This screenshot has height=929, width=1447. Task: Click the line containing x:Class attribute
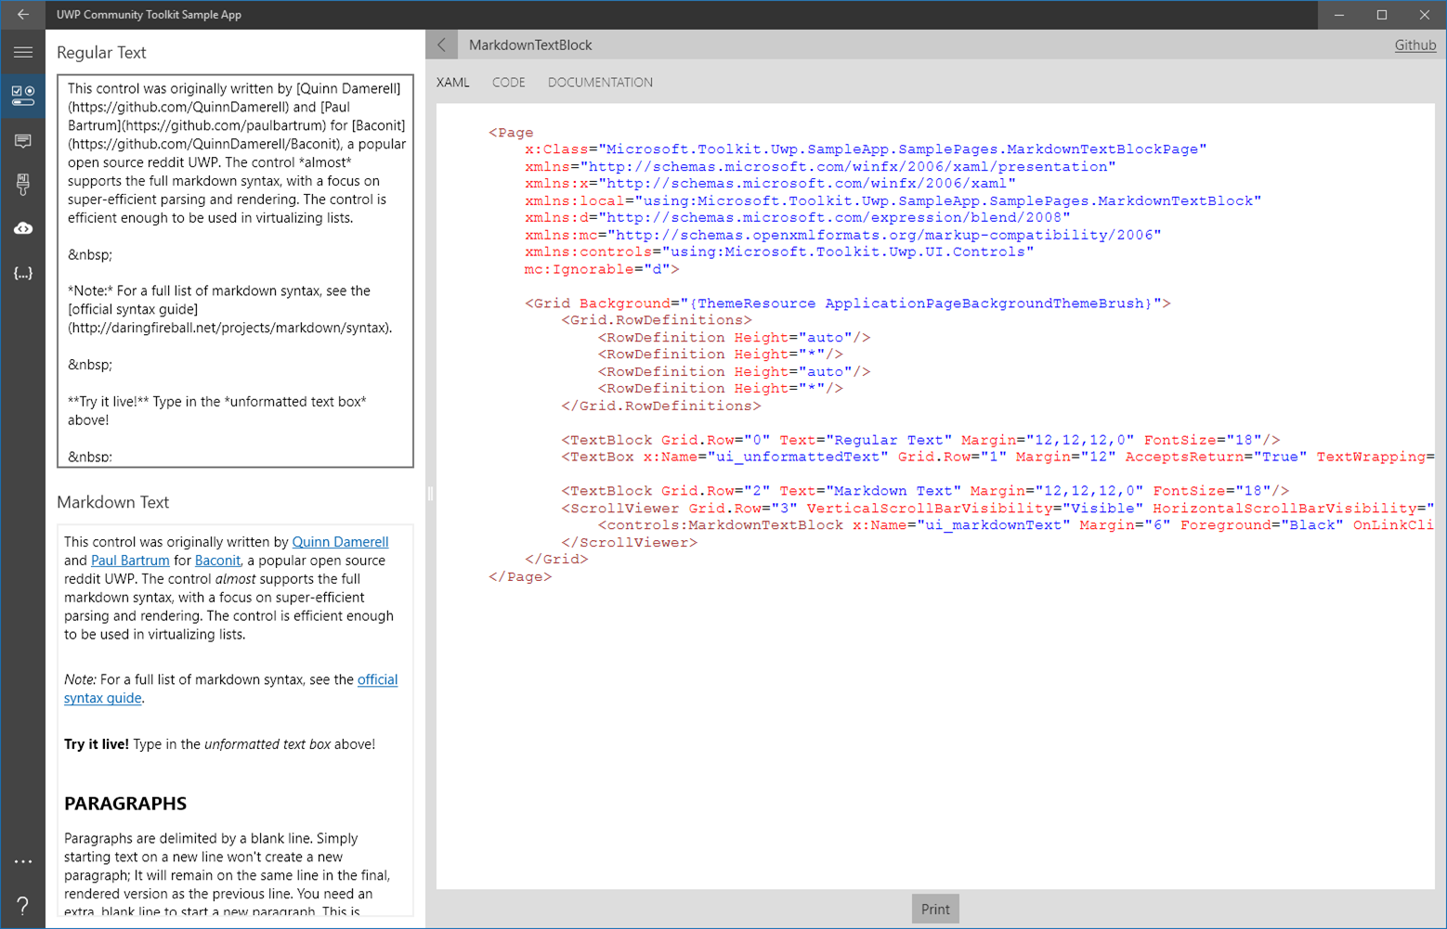(x=865, y=149)
